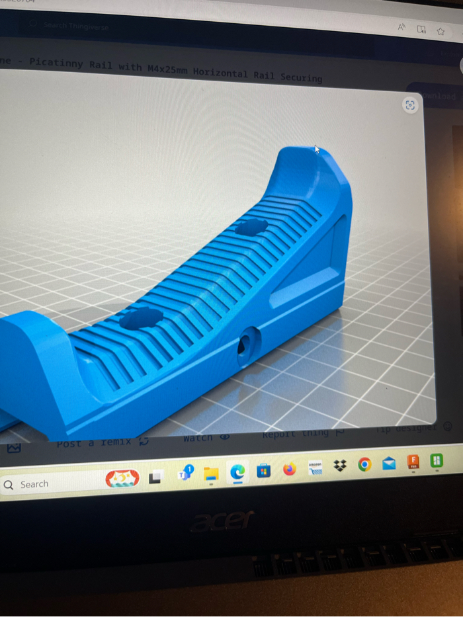Open Read Aloud in browser address bar
463x617 pixels.
[x=401, y=27]
